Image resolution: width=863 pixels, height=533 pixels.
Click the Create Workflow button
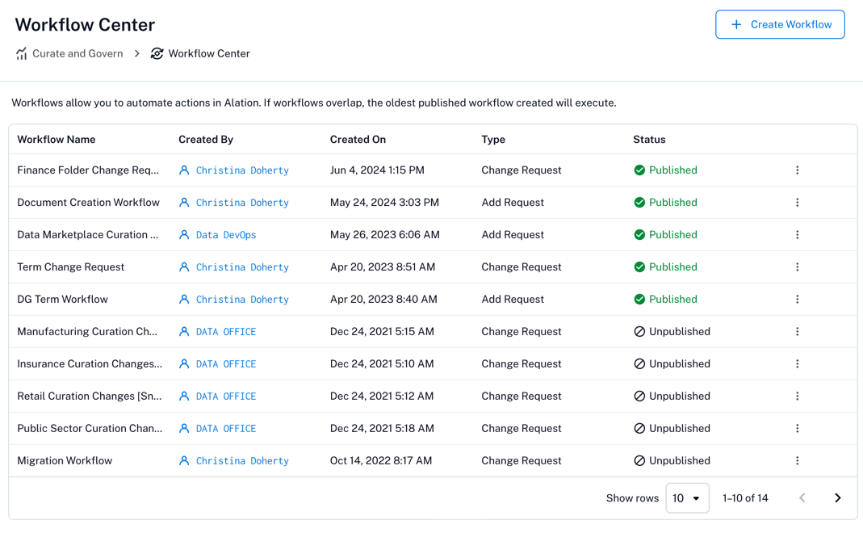(780, 24)
